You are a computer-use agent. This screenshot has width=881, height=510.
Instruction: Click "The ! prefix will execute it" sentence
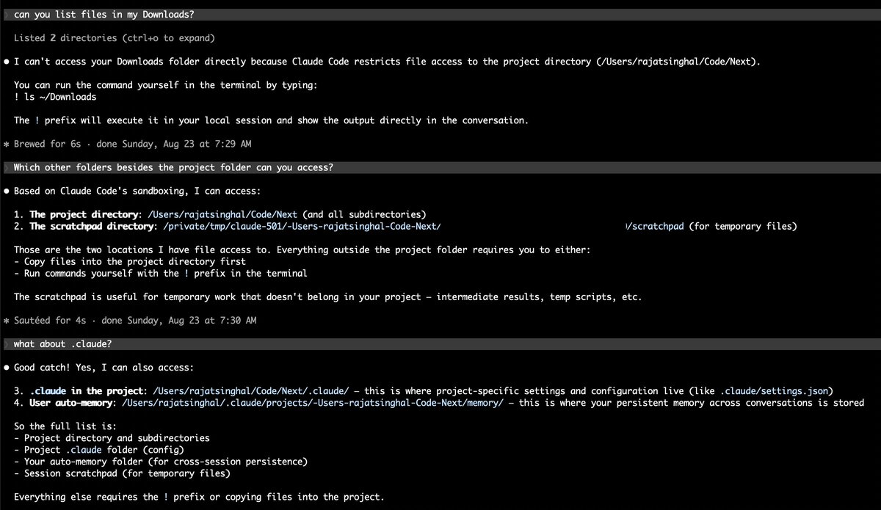[x=271, y=120]
